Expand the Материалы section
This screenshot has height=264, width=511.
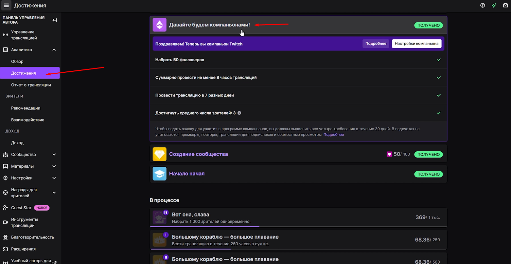[x=54, y=166]
